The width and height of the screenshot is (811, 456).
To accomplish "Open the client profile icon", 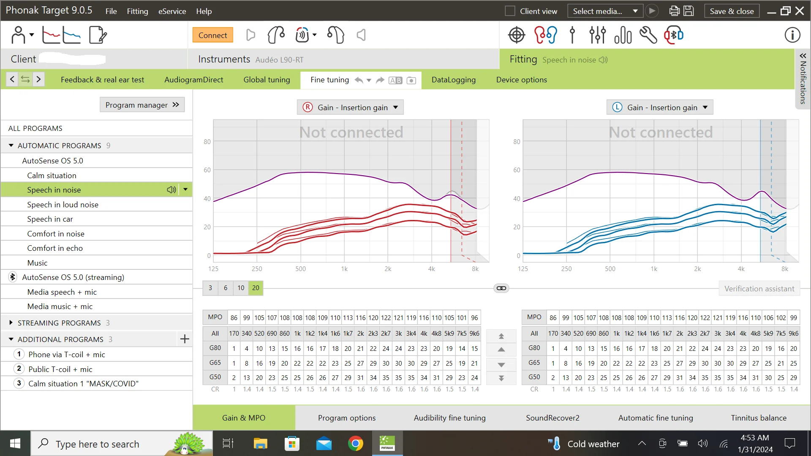I will [18, 35].
